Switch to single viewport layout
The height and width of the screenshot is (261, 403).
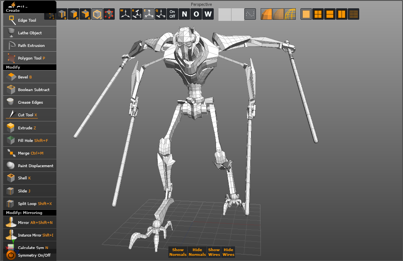pos(306,14)
